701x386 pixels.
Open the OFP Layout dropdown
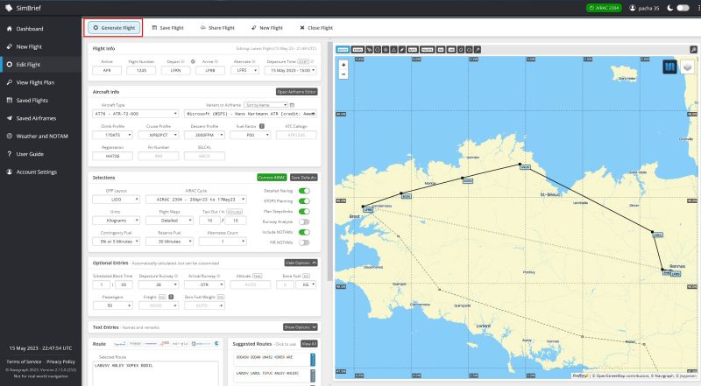[117, 200]
